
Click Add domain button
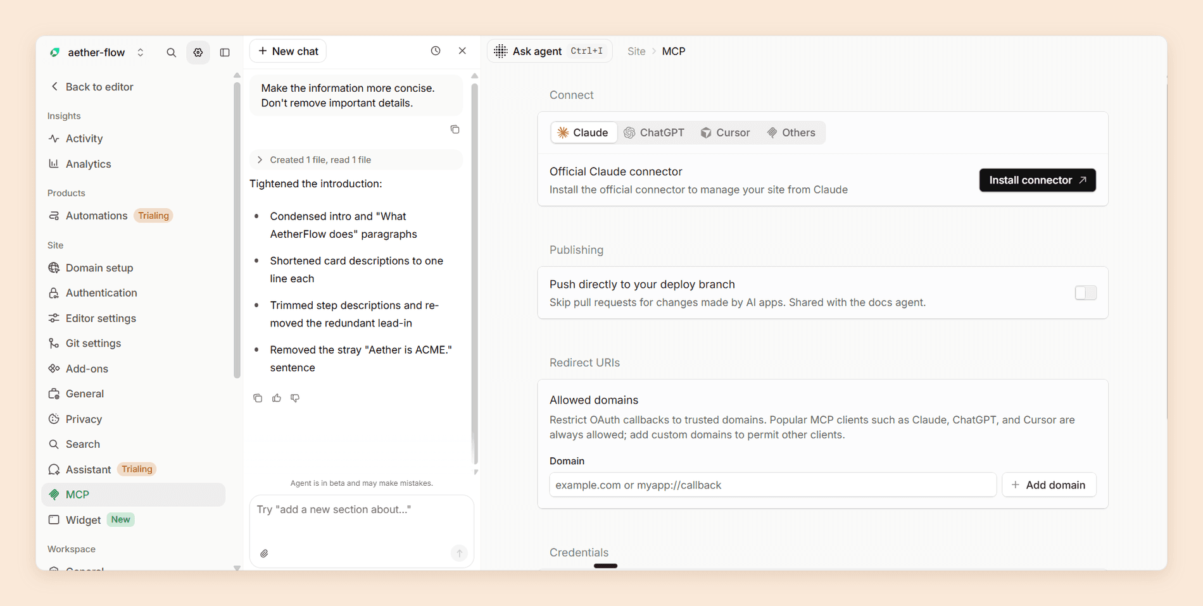pos(1049,485)
